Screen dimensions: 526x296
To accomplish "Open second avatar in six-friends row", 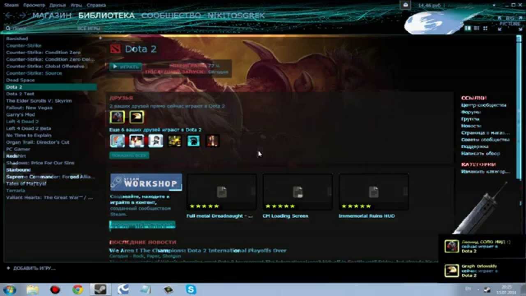I will [136, 141].
